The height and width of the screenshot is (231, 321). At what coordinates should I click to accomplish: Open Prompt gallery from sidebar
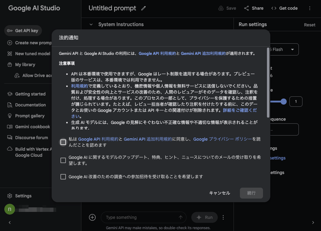30,116
